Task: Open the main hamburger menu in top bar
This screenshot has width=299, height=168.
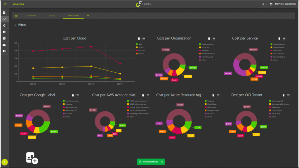Action: pos(5,4)
